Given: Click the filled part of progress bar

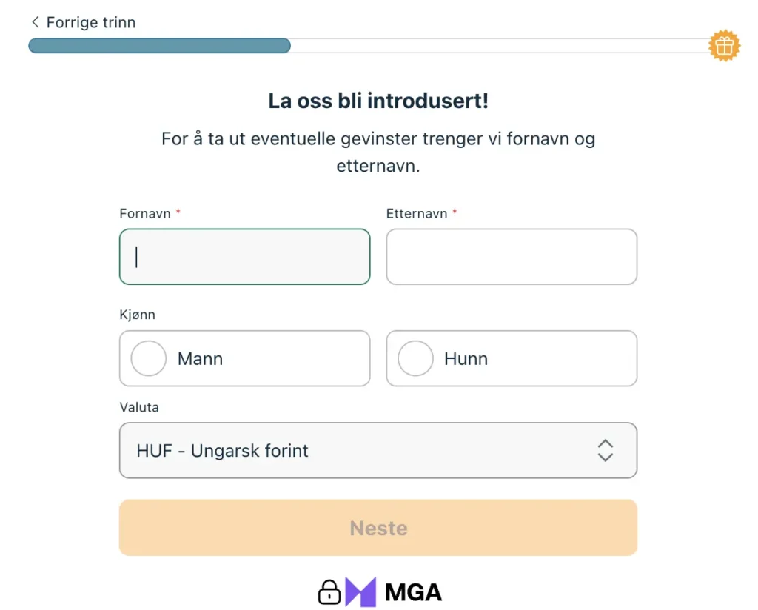Looking at the screenshot, I should [x=159, y=46].
